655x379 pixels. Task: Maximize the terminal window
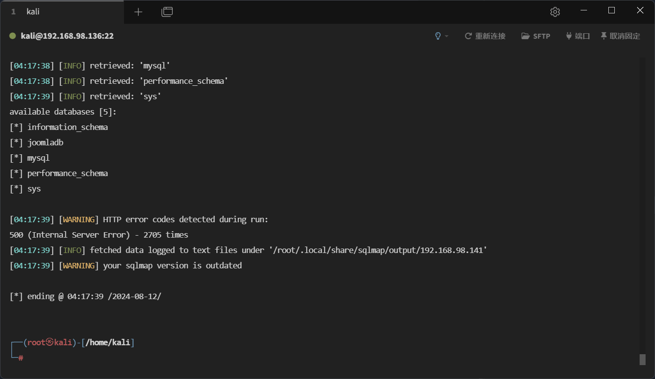click(612, 11)
